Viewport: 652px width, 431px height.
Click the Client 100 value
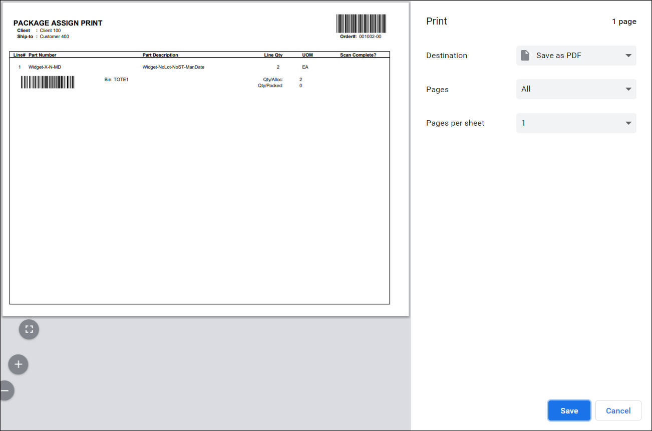point(50,31)
